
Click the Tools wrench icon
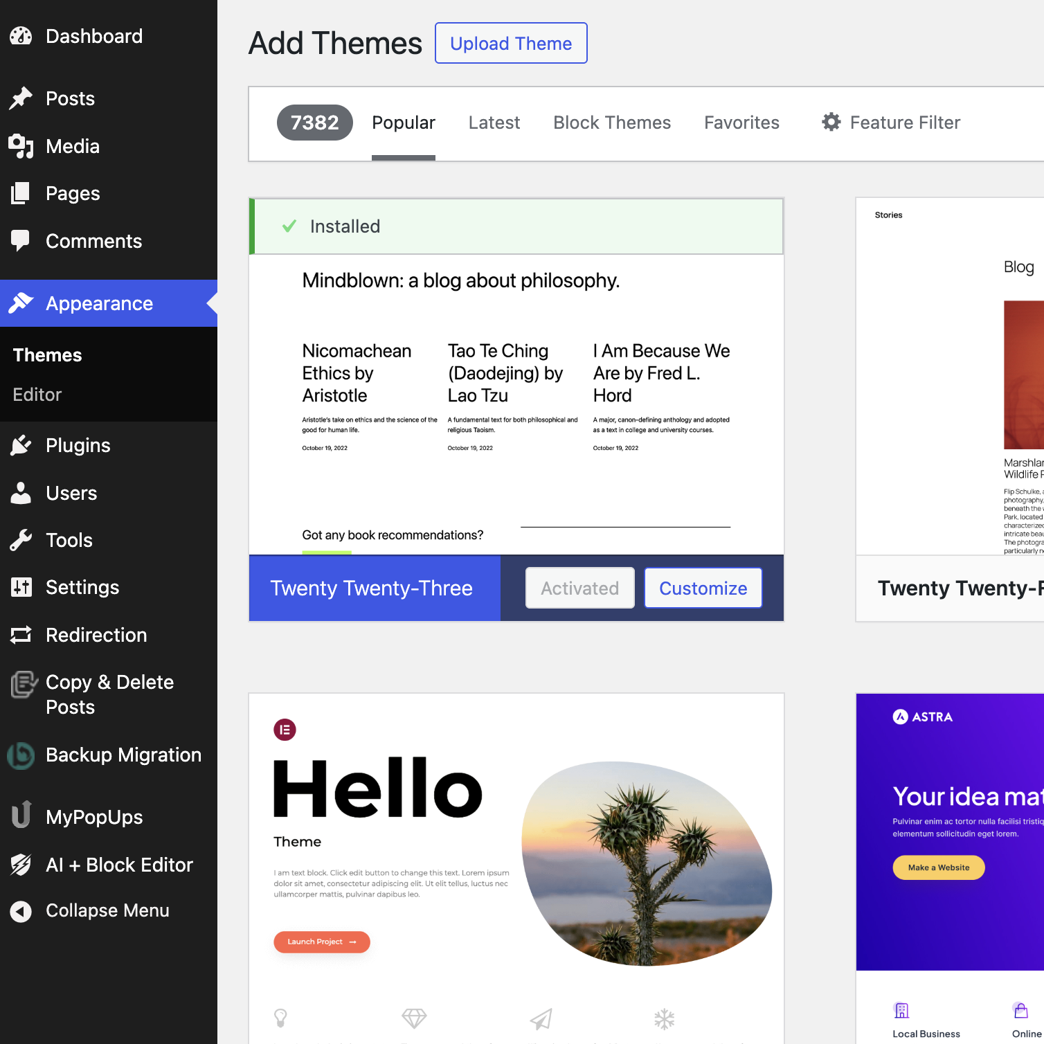pos(21,540)
